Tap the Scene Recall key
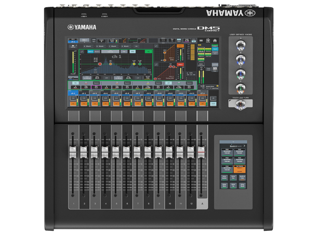 [242, 186]
